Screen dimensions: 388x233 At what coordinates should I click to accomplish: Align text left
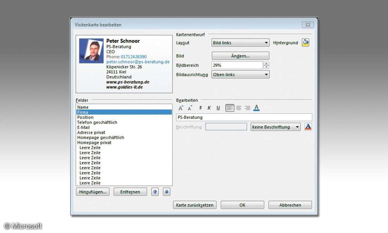pyautogui.click(x=230, y=108)
